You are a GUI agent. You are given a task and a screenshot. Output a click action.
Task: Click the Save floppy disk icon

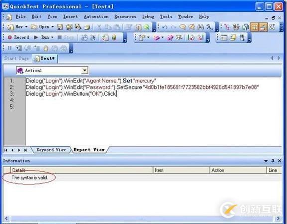pos(60,27)
